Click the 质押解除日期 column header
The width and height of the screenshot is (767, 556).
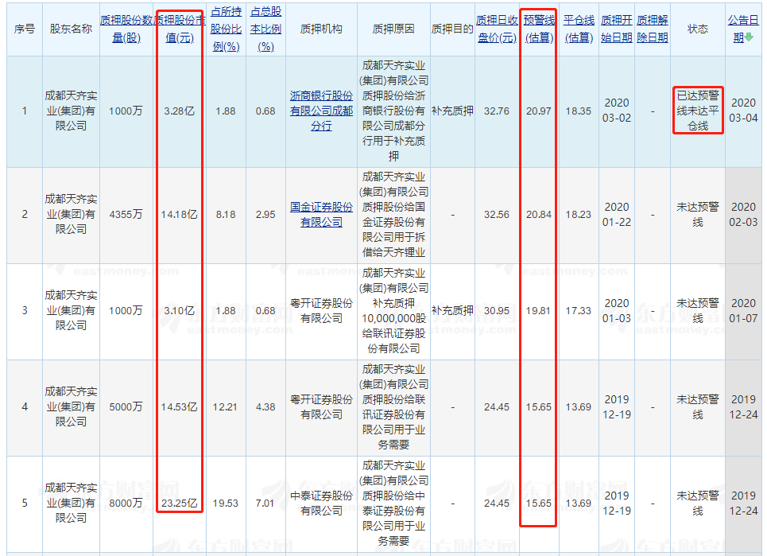coord(652,29)
